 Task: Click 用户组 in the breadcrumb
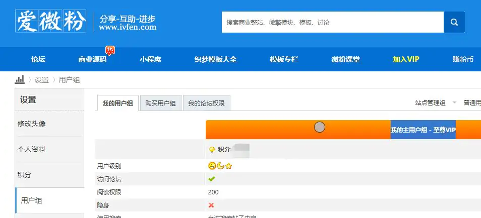(x=70, y=80)
